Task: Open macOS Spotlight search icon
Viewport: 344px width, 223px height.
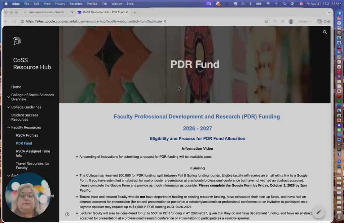Action: pos(284,4)
